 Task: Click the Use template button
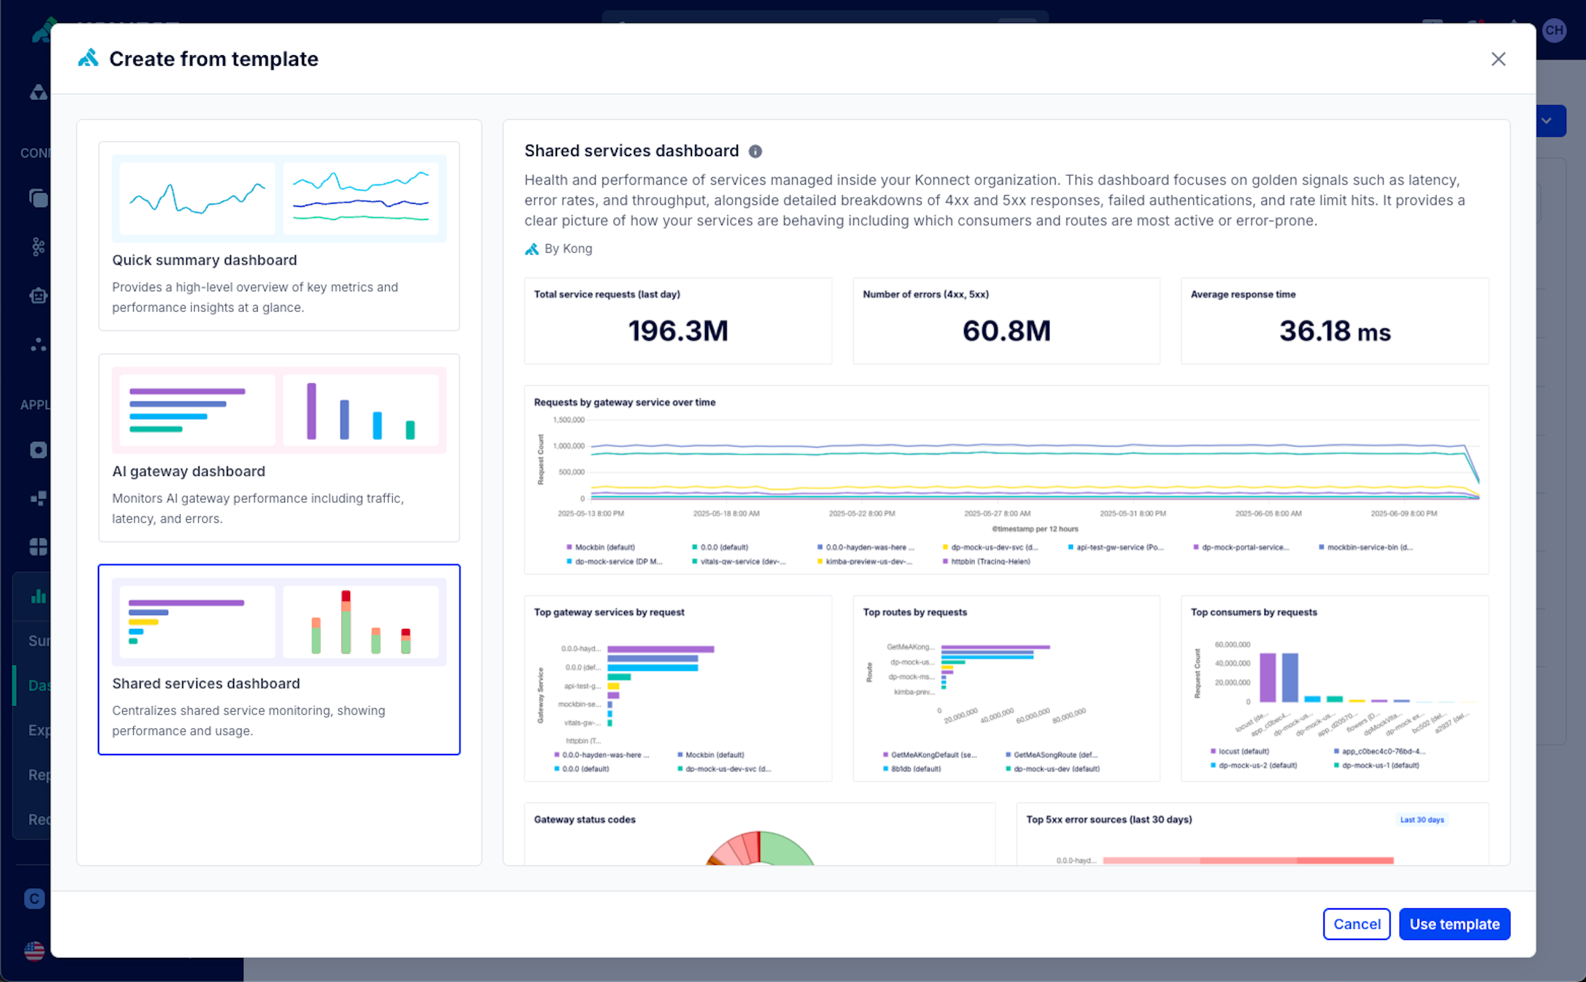(x=1454, y=924)
